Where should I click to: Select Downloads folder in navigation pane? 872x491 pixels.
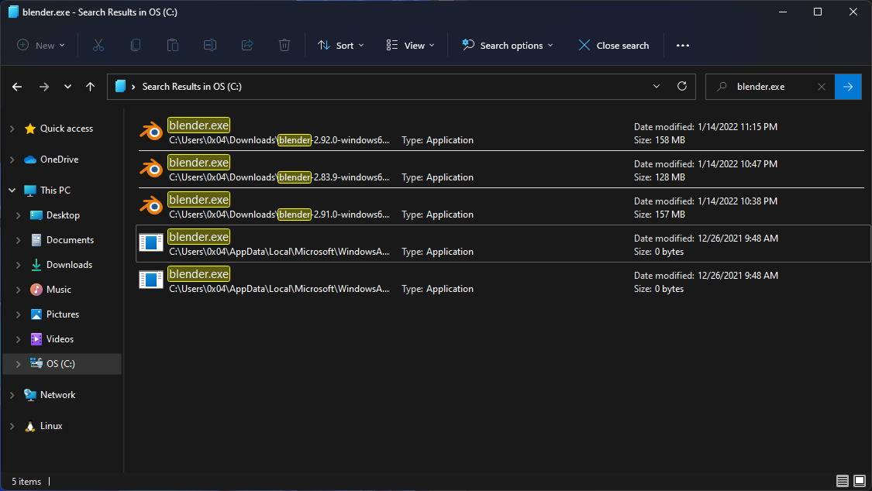[x=69, y=265]
